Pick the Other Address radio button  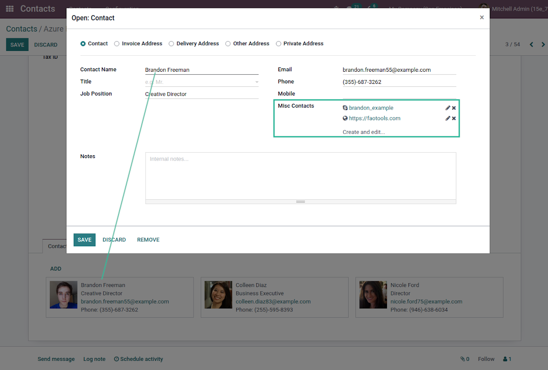pyautogui.click(x=228, y=44)
